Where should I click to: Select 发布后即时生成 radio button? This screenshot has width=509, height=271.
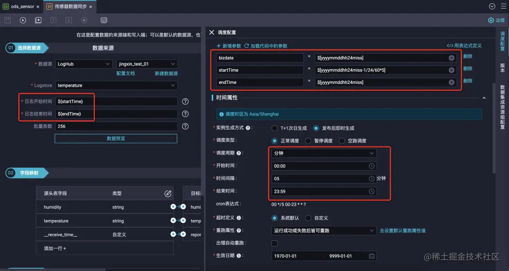point(316,128)
